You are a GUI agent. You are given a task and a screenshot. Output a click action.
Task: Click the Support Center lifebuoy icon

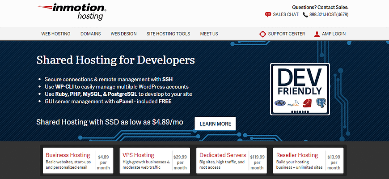262,34
